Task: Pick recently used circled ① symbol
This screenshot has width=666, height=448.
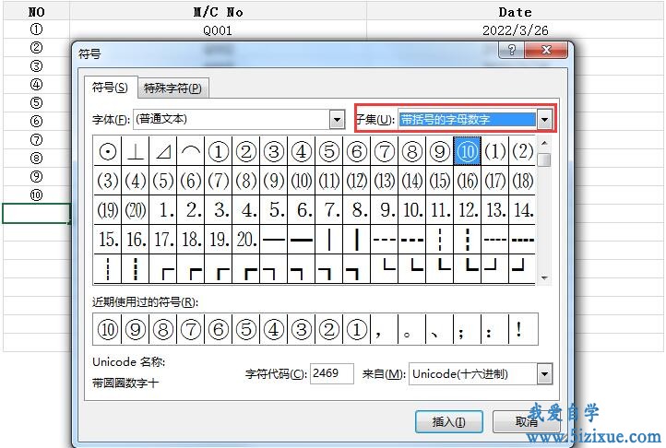Action: pos(357,329)
